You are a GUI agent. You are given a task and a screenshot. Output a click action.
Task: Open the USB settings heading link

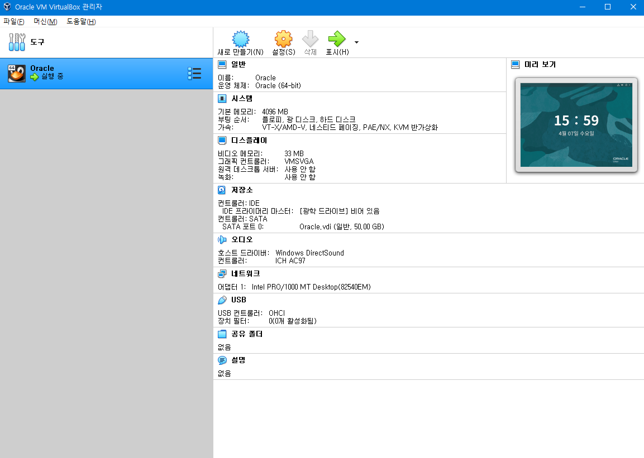[x=238, y=300]
